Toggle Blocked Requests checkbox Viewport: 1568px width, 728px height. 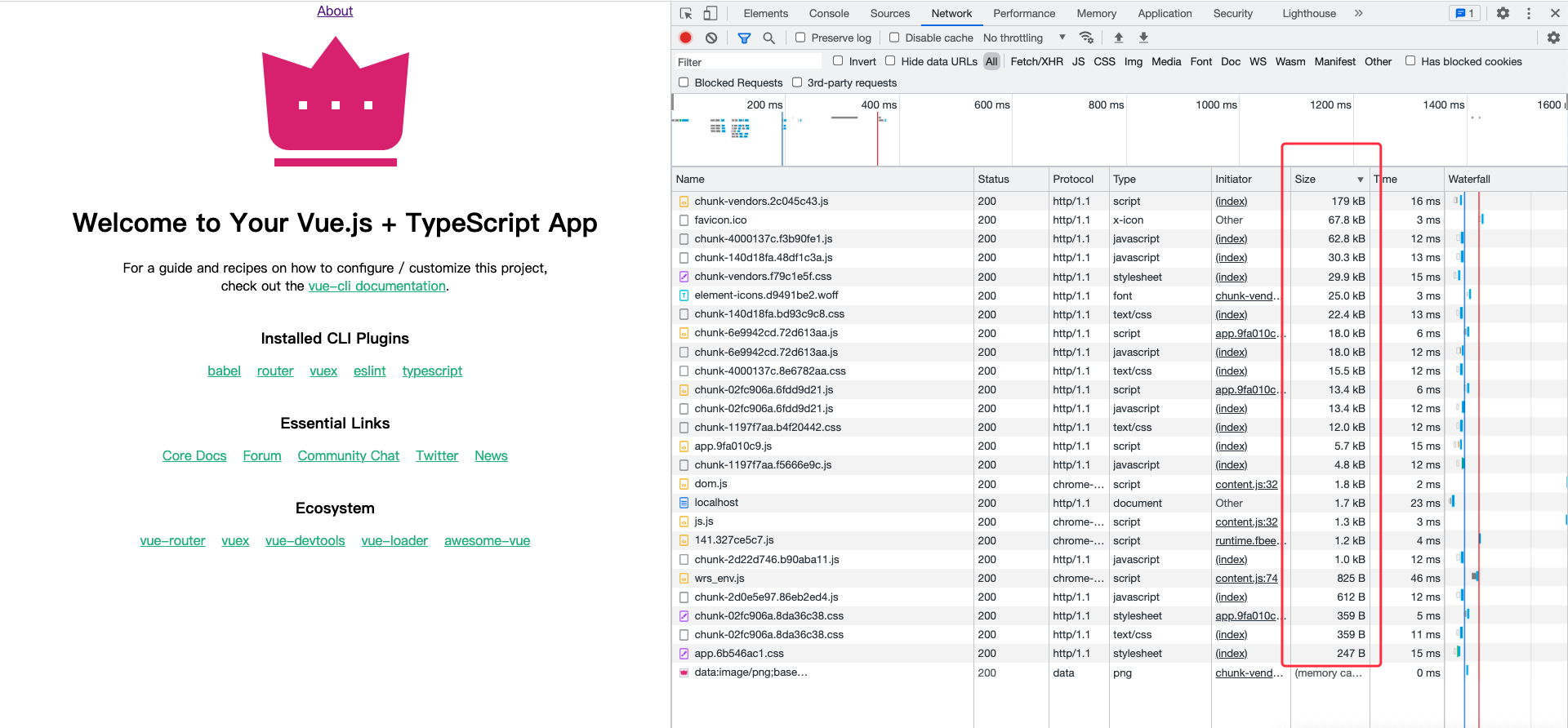tap(684, 82)
